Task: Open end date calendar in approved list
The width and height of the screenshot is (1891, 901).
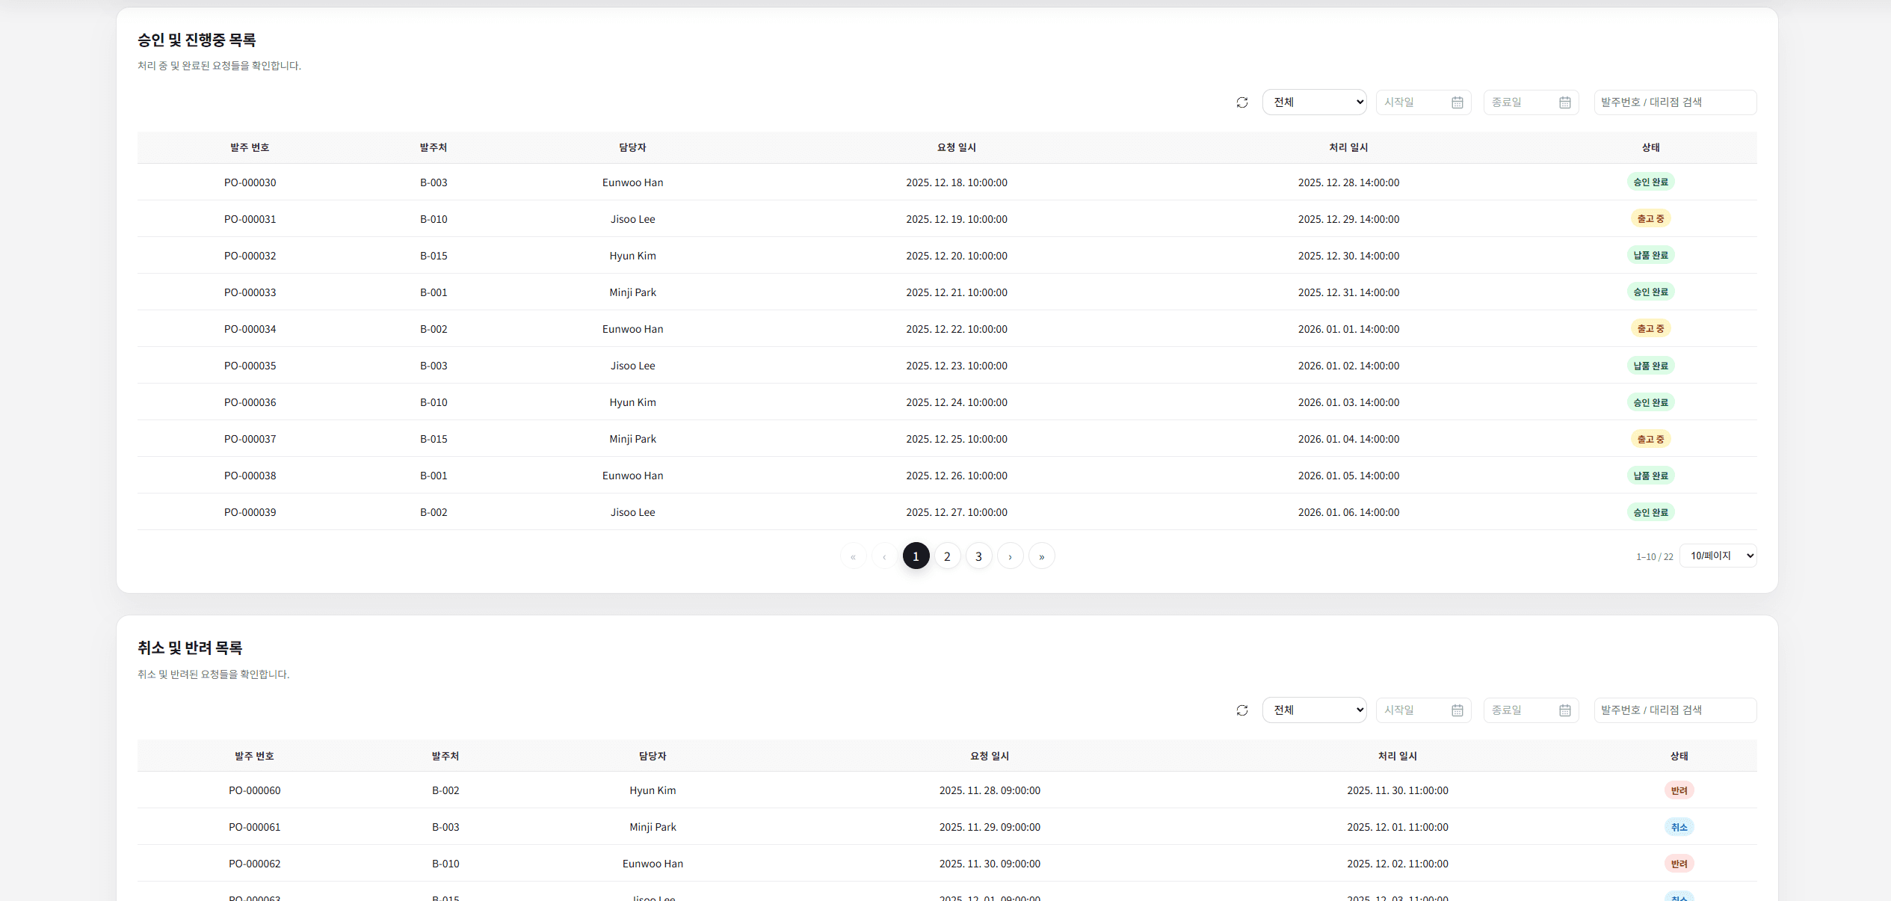Action: (x=1564, y=102)
